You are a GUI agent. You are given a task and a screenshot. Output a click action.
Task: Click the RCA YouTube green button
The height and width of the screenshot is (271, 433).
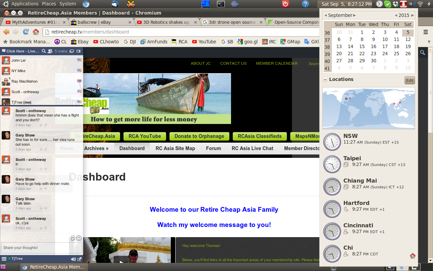point(145,136)
